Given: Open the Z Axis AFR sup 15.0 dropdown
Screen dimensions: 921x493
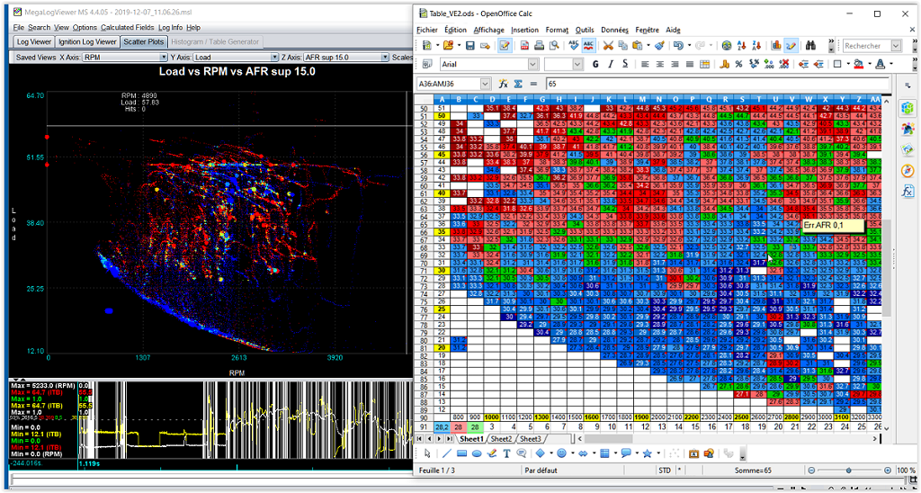Looking at the screenshot, I should [x=385, y=58].
